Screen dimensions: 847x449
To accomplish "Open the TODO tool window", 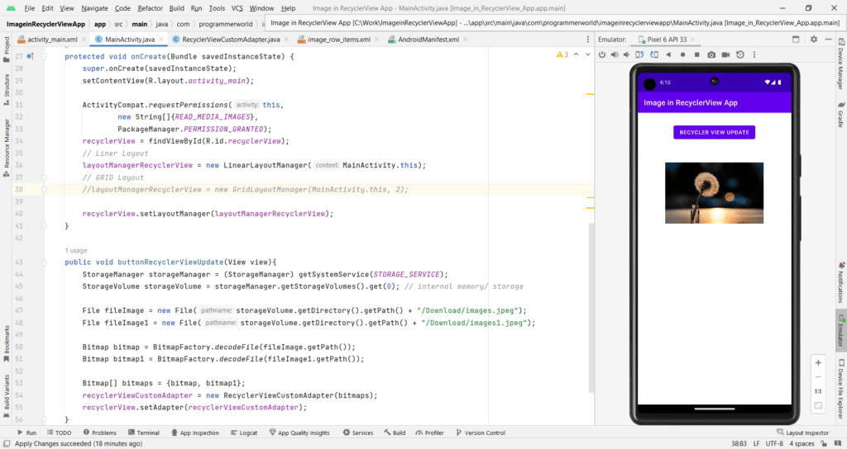I will click(59, 432).
